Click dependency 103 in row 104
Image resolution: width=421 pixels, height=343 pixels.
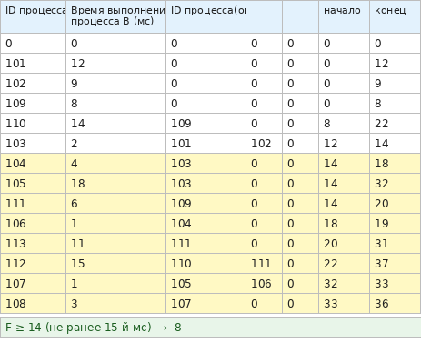[206, 164]
